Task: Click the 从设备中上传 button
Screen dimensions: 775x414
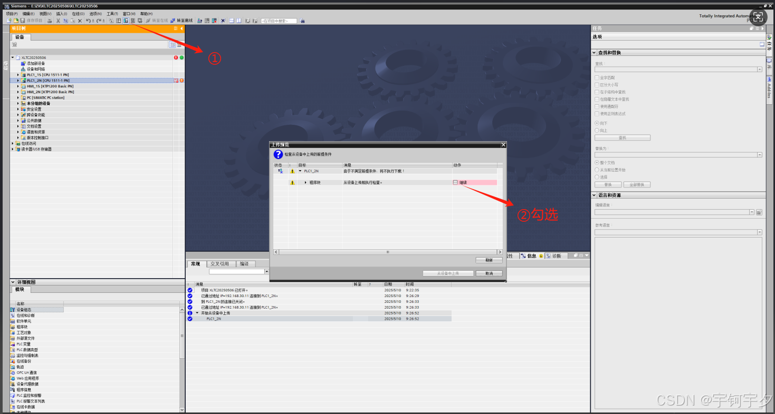Action: [x=448, y=273]
